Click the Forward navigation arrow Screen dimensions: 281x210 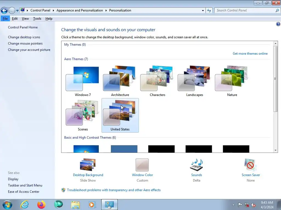tap(12, 11)
